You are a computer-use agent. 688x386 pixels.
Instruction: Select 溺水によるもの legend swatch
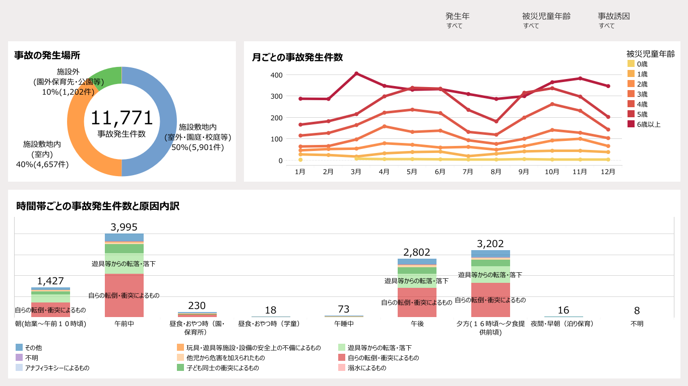coord(342,368)
